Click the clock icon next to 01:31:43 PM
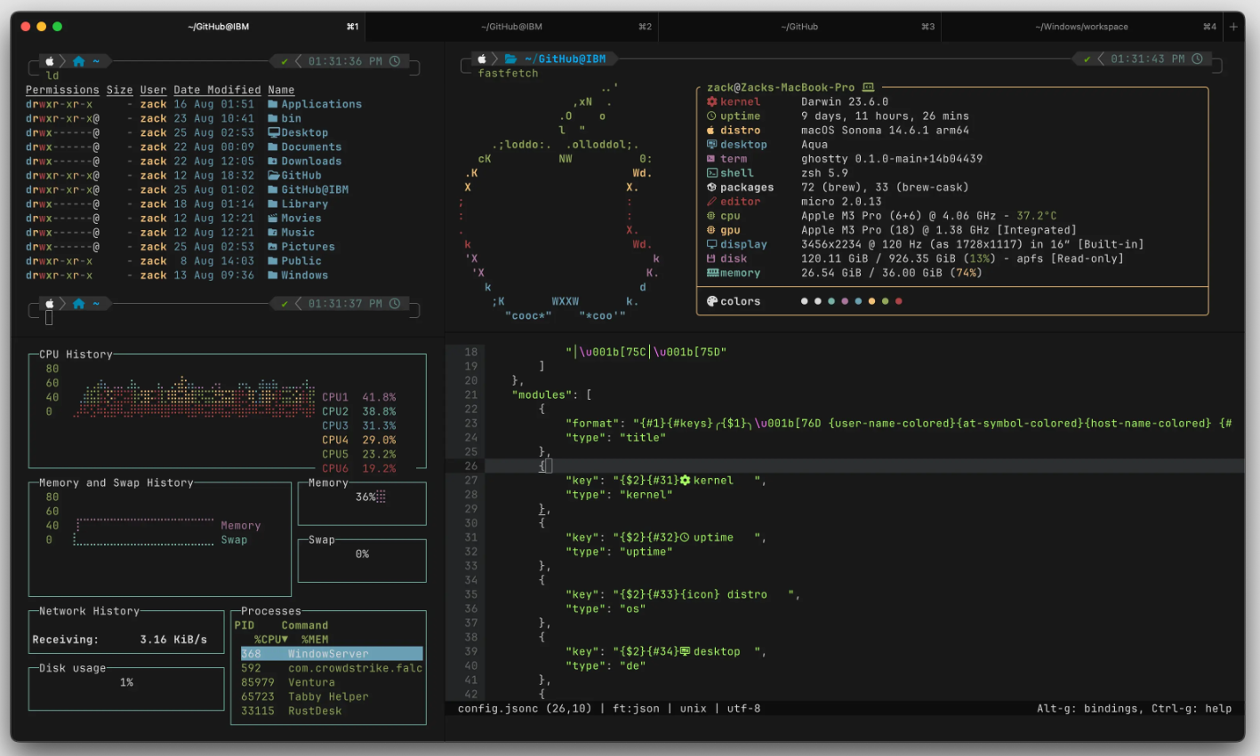Image resolution: width=1260 pixels, height=756 pixels. point(1197,59)
